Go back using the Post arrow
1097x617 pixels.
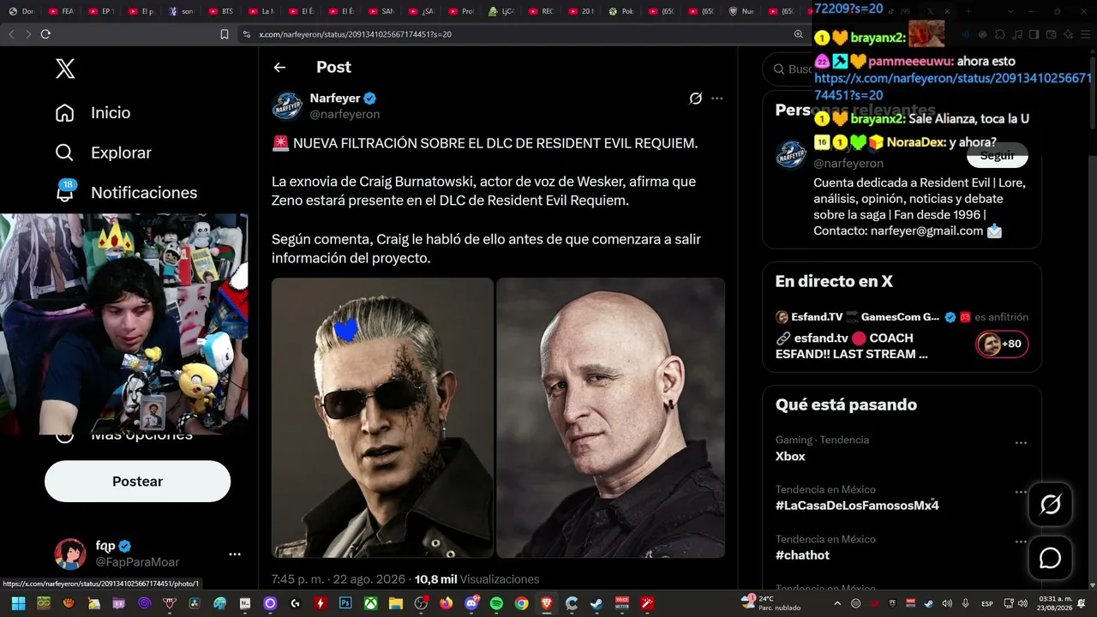279,67
